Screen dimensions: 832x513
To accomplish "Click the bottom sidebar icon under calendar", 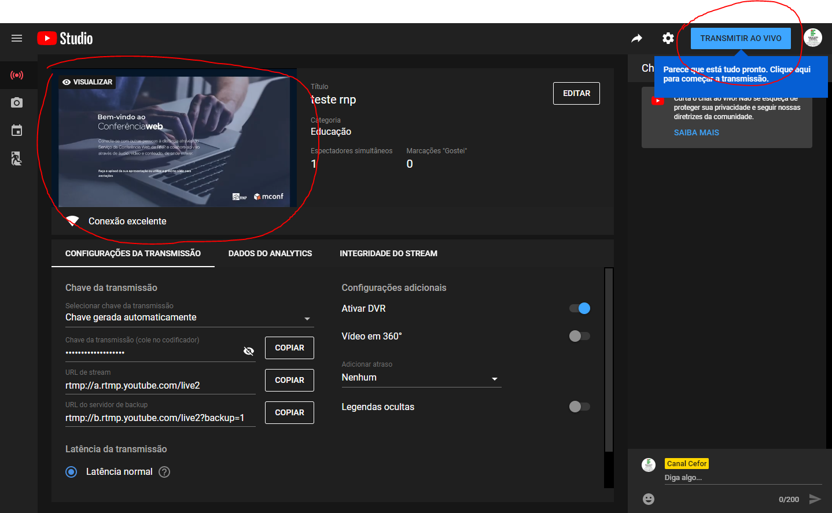I will [x=17, y=158].
